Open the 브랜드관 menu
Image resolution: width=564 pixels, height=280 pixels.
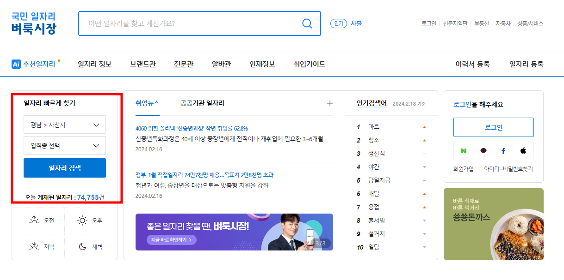coord(143,64)
